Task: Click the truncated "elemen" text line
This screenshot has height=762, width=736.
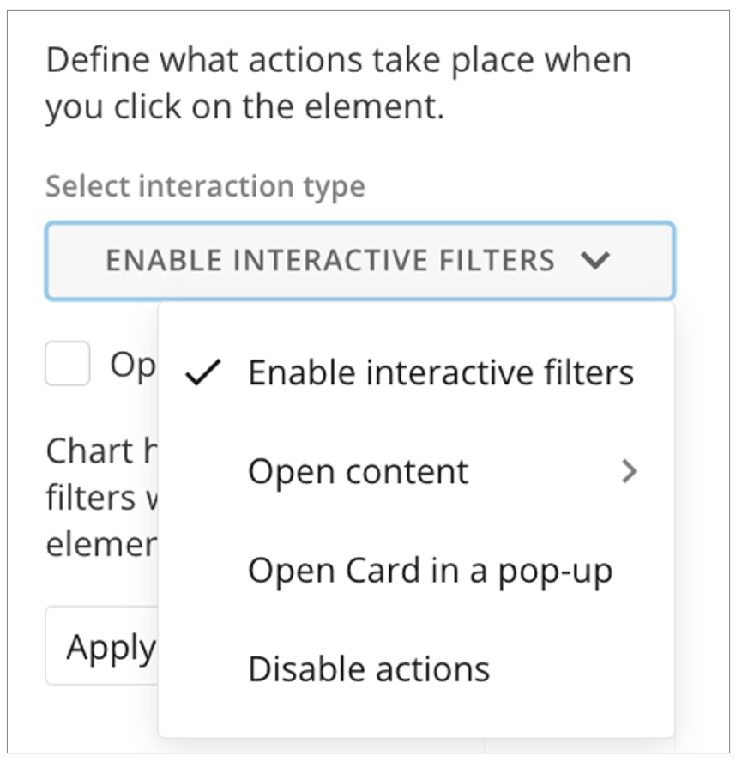Action: [100, 546]
